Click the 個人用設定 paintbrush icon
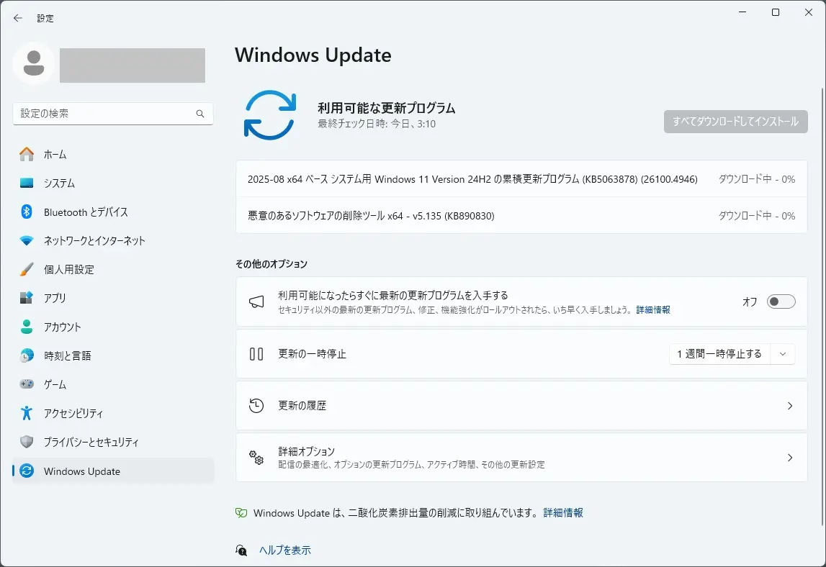 point(27,269)
